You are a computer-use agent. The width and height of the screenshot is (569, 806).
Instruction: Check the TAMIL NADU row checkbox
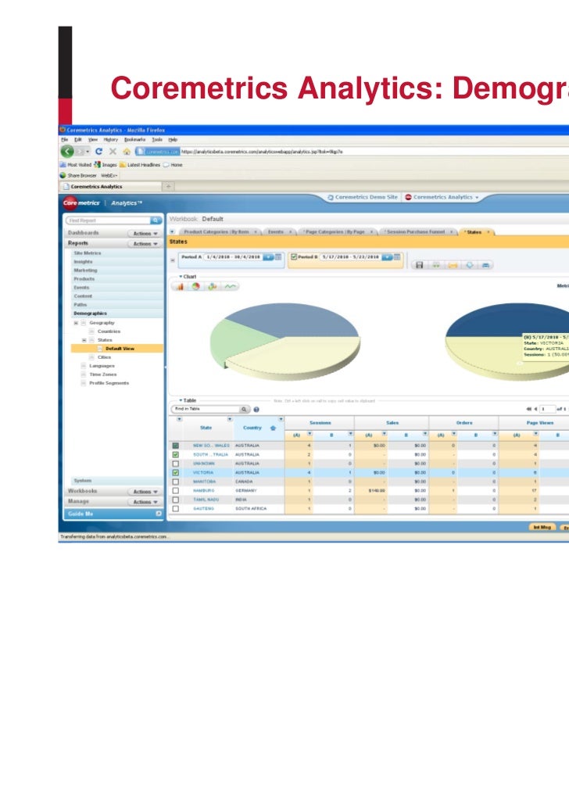pyautogui.click(x=176, y=500)
